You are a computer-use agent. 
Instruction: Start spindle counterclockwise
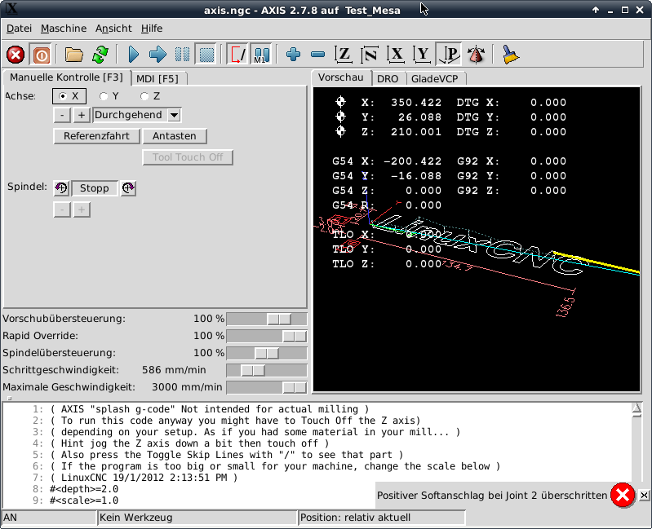click(61, 188)
